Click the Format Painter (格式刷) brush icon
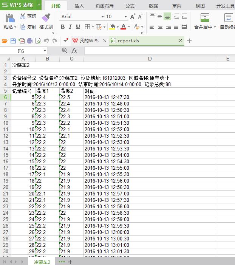This screenshot has height=265, width=235. [x=46, y=18]
